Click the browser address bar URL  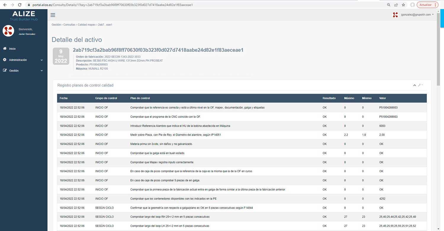point(112,5)
